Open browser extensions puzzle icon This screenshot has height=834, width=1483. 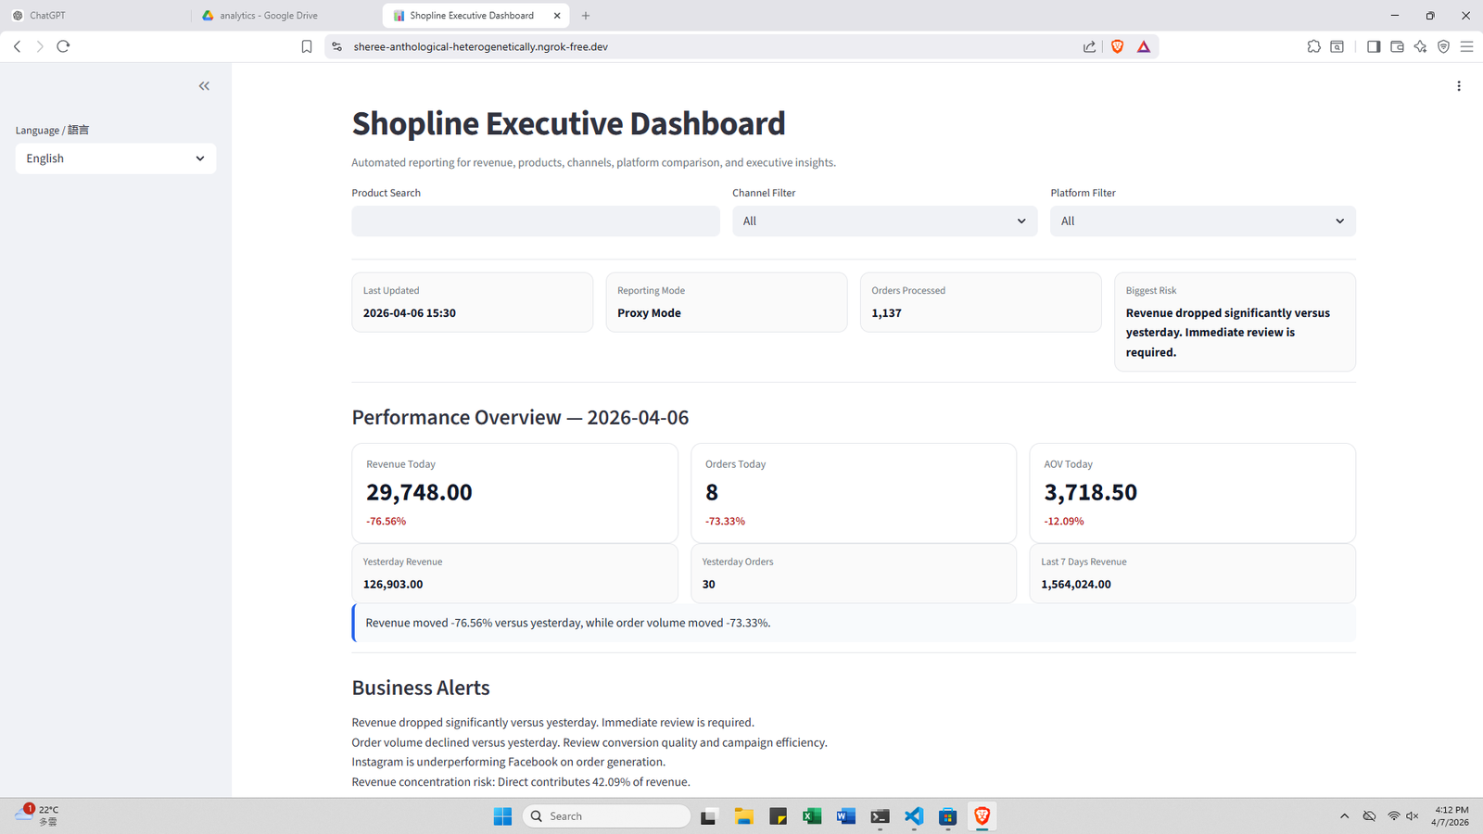pyautogui.click(x=1313, y=46)
